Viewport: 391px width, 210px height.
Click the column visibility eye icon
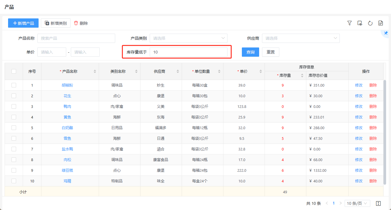pos(360,23)
